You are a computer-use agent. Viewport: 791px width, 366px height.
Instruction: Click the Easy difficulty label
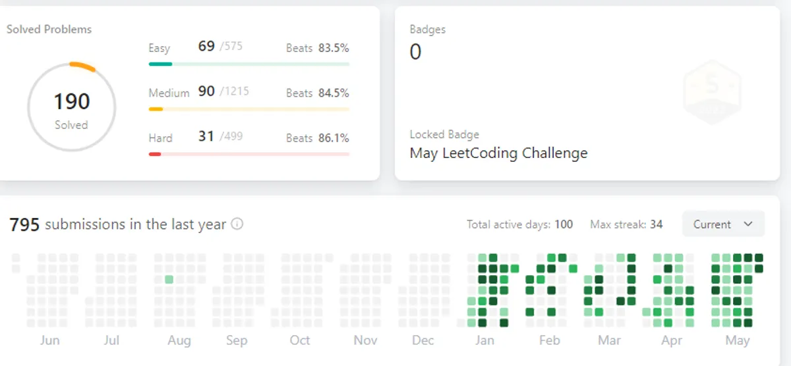160,48
